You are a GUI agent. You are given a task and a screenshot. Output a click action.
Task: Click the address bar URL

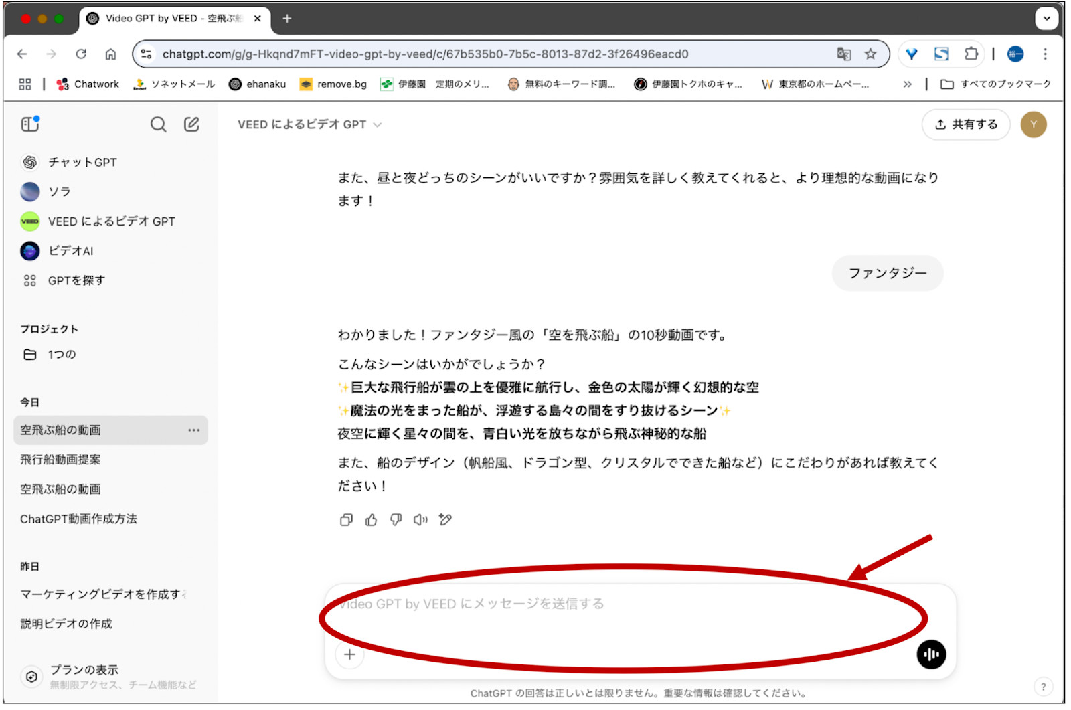point(425,54)
